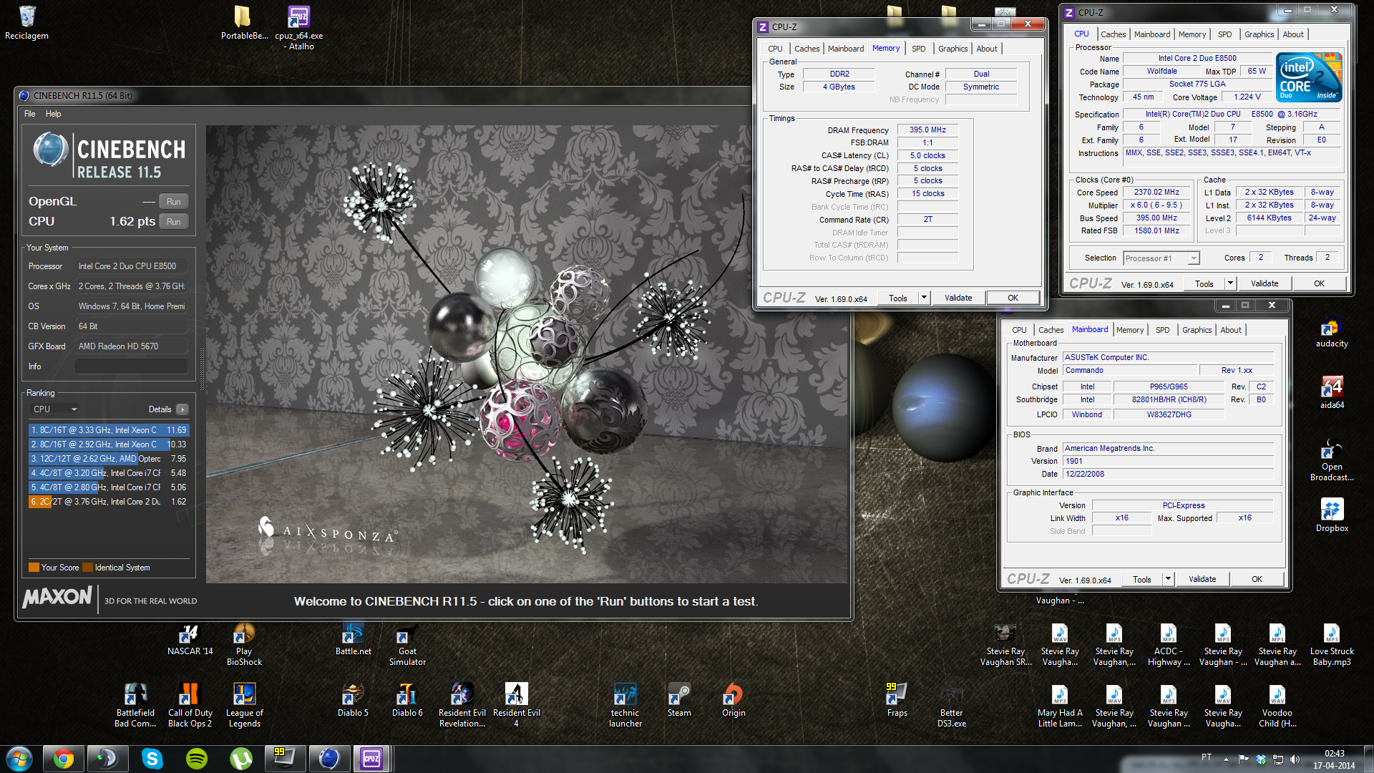
Task: Open the PortableBe... folder on desktop
Action: coord(244,23)
